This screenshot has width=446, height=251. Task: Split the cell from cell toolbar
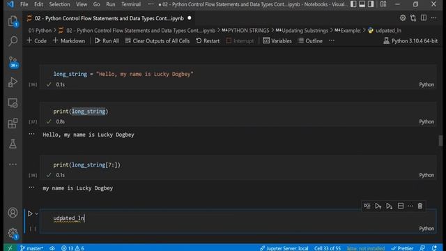coord(401,206)
